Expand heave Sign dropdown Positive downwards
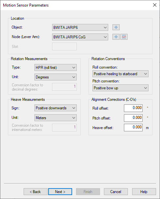Viewport: 160px width, 199px height. coord(55,108)
